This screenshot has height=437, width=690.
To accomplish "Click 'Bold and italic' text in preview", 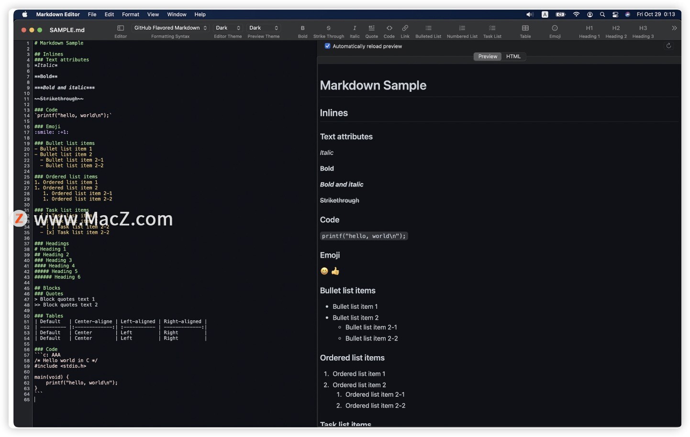I will pyautogui.click(x=342, y=185).
